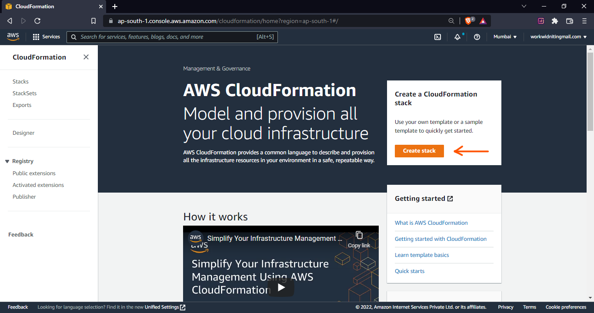Click Feedback in the sidebar

[x=21, y=235]
